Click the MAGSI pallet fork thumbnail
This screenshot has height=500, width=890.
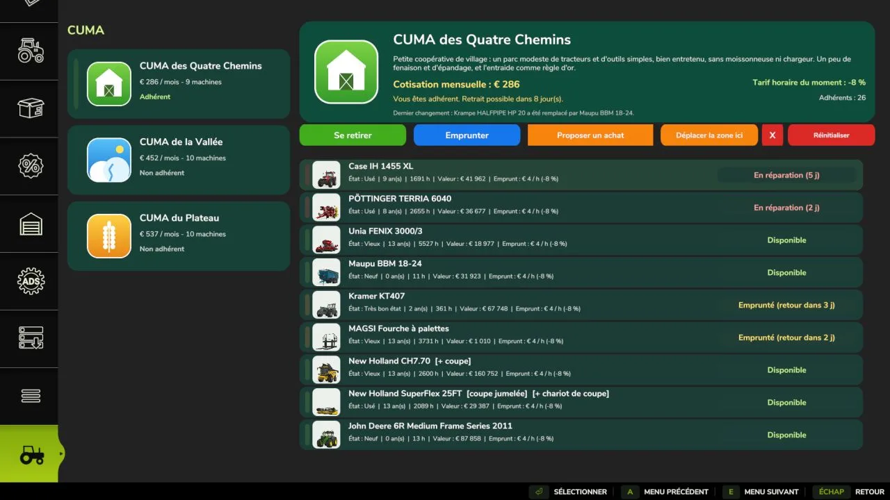(326, 337)
